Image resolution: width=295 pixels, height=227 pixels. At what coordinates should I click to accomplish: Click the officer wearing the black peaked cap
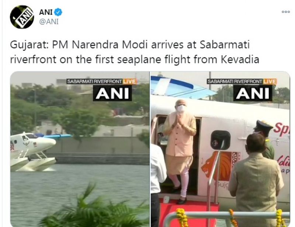265,139
